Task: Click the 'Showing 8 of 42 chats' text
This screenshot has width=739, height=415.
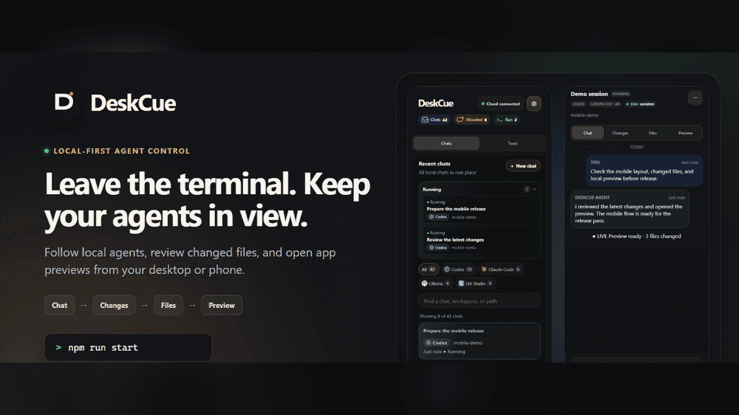Action: (441, 316)
